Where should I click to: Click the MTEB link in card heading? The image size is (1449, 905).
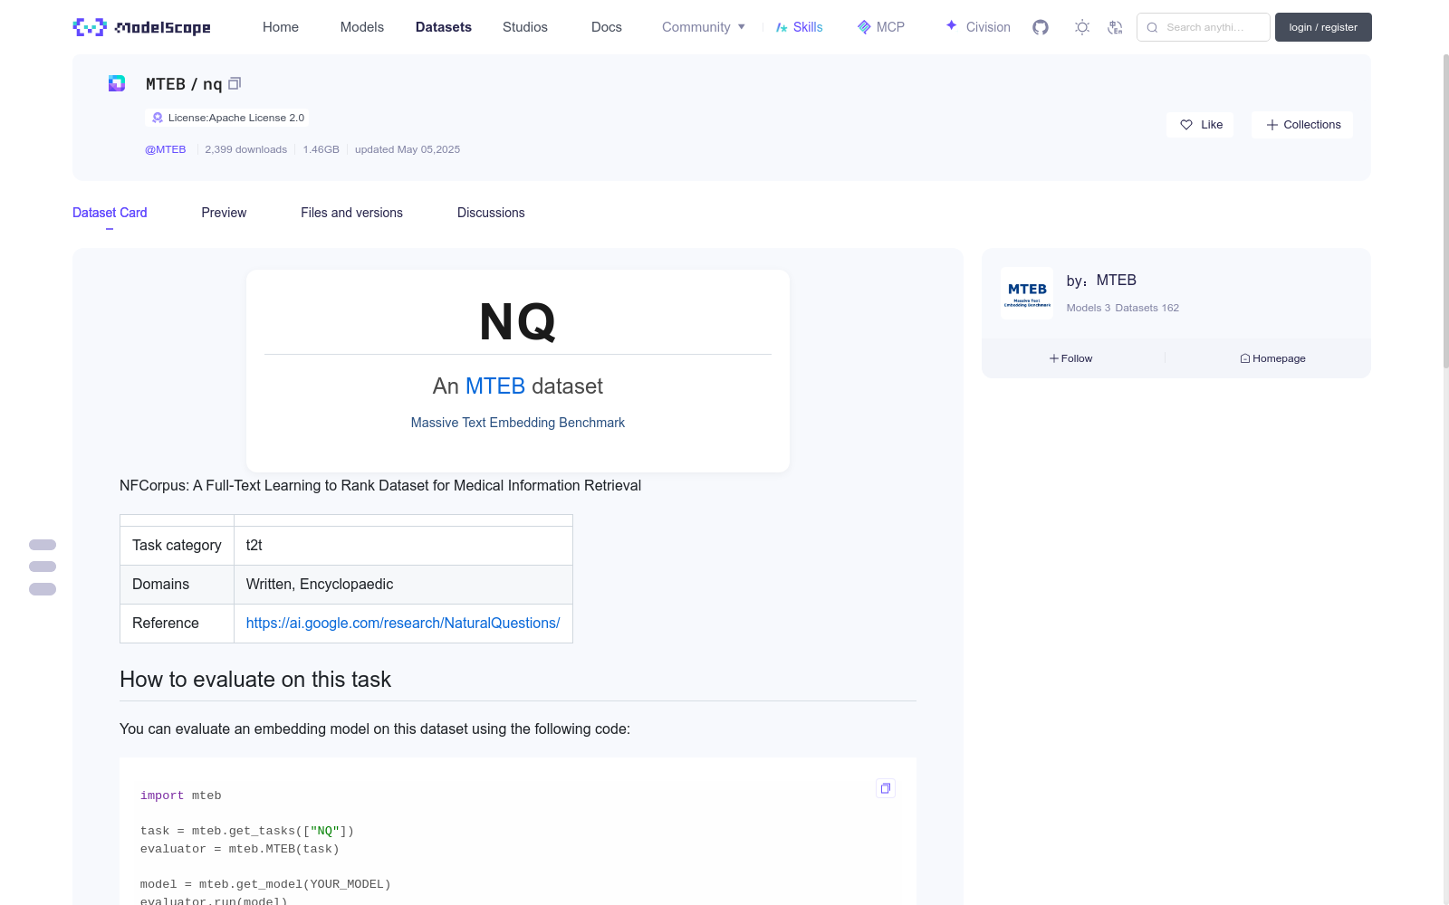495,386
